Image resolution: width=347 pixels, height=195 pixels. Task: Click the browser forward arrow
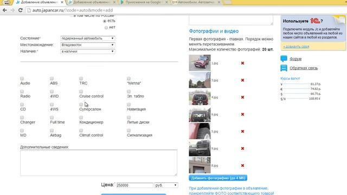click(12, 10)
